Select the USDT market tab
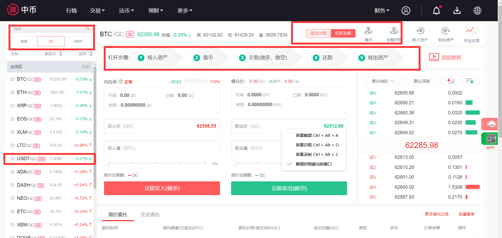The image size is (502, 238). (78, 42)
